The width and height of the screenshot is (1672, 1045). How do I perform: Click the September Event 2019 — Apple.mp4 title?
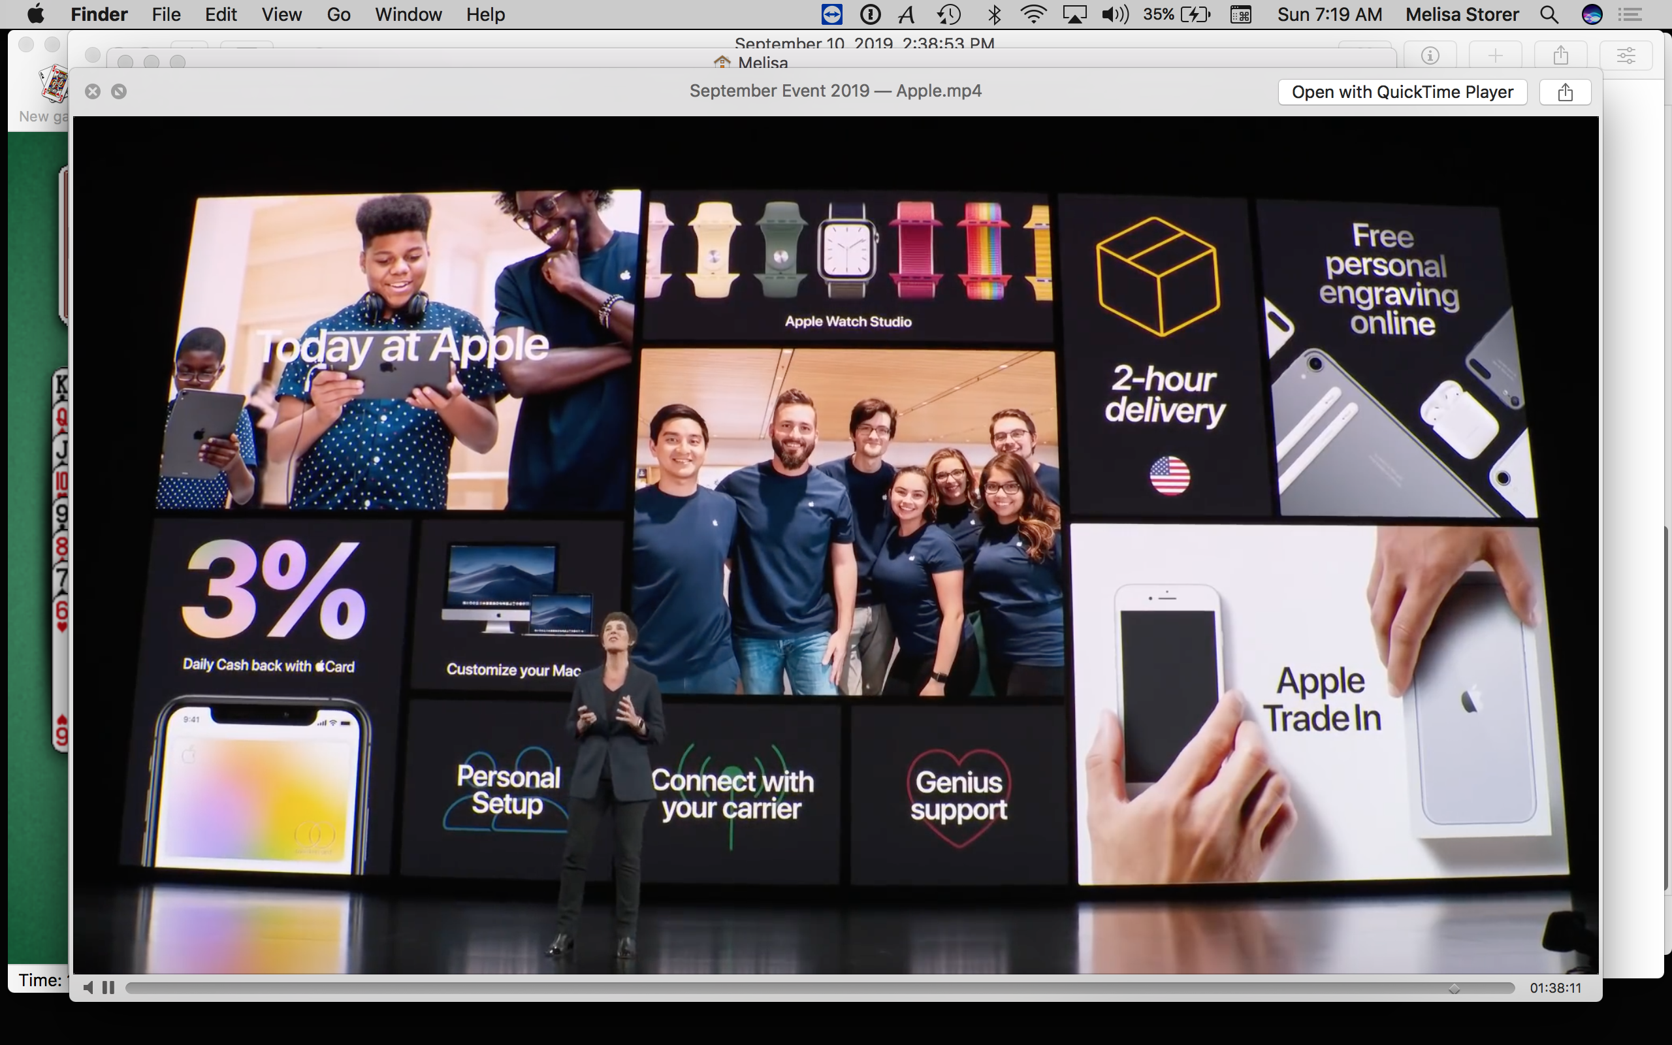click(835, 91)
